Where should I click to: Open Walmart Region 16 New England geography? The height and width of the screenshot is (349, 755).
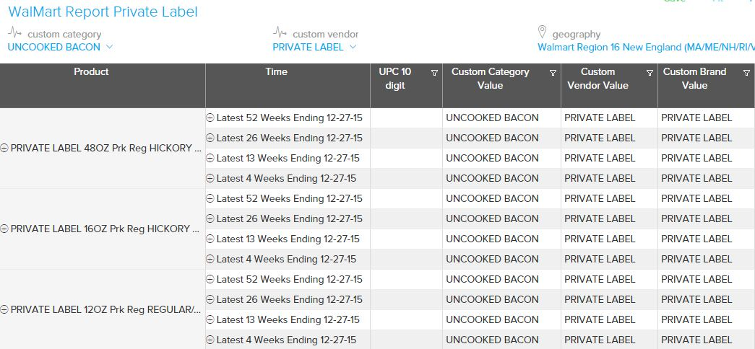click(645, 47)
